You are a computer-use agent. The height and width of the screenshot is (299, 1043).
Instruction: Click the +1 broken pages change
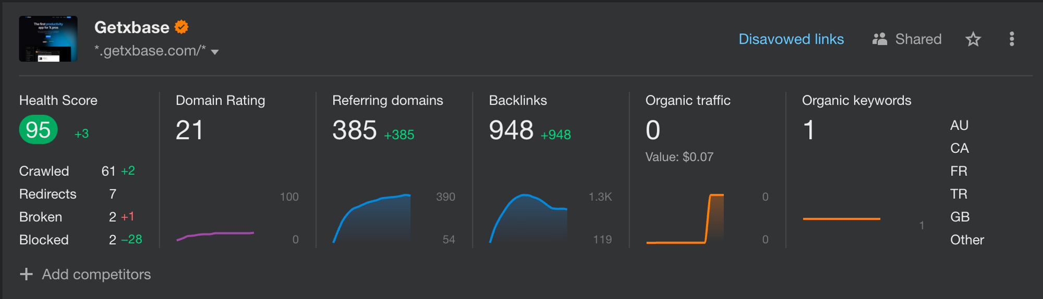[x=128, y=216]
